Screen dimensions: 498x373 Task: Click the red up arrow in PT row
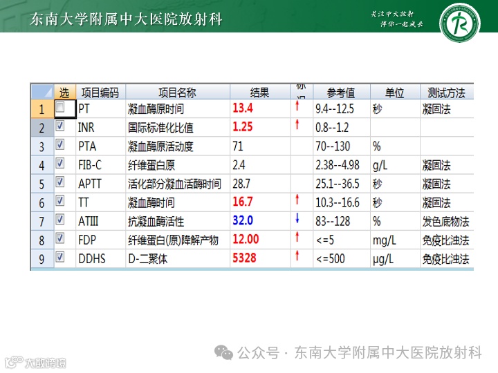(297, 105)
